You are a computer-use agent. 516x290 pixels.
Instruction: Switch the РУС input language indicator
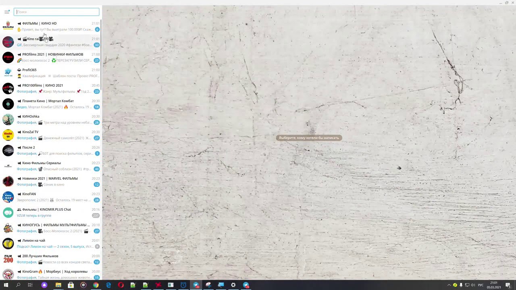point(481,285)
